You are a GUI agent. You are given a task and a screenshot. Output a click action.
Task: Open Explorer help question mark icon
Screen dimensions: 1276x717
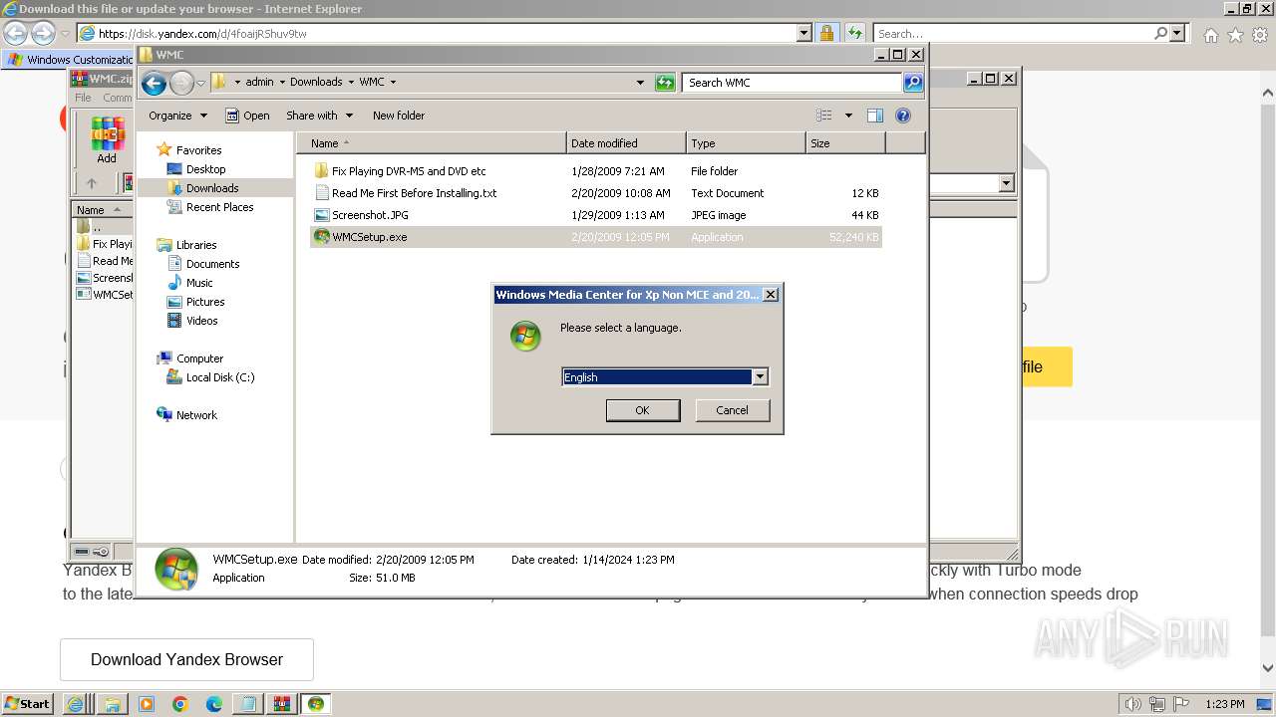[903, 116]
